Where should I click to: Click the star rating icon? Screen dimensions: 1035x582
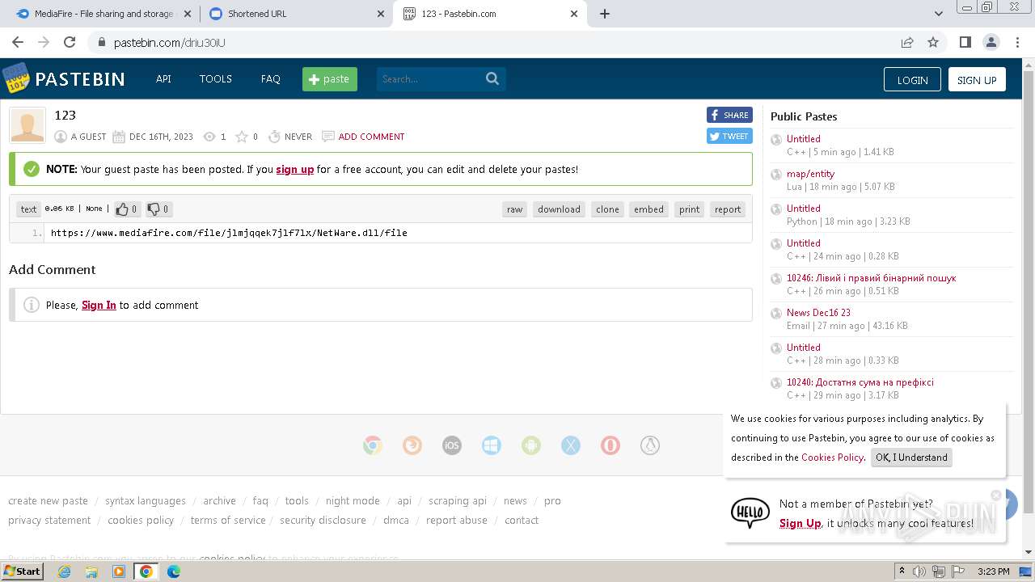coord(241,137)
